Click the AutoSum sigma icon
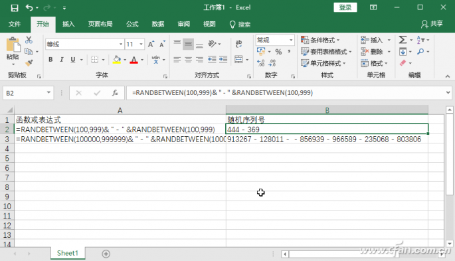Screen dimensions: 455x261 pos(403,40)
